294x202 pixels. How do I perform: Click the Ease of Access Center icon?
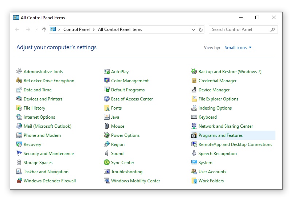[x=107, y=99]
